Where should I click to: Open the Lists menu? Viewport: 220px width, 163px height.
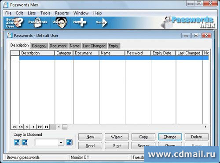(32, 13)
